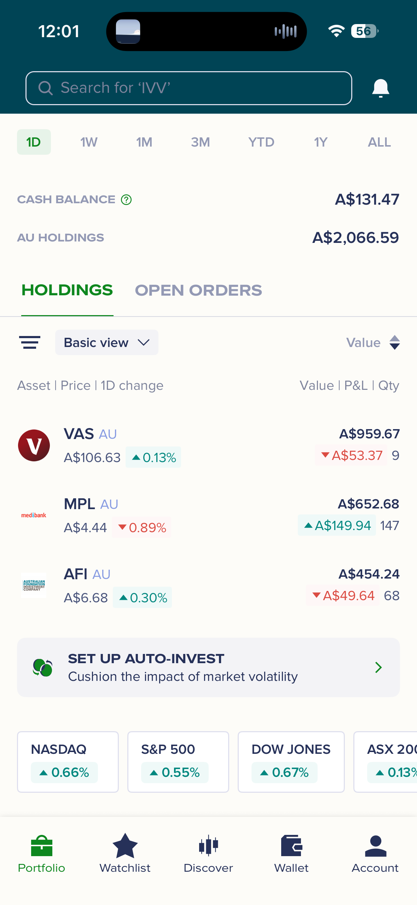
Task: Switch to the Open Orders tab
Action: [198, 290]
